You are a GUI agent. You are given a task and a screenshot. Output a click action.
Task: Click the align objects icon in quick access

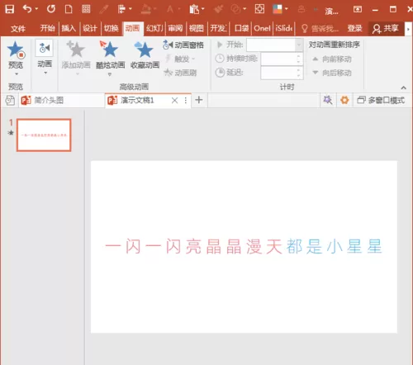(121, 9)
